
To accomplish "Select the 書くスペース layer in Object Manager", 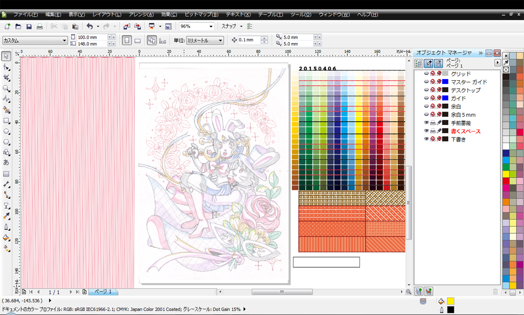I will click(x=465, y=131).
